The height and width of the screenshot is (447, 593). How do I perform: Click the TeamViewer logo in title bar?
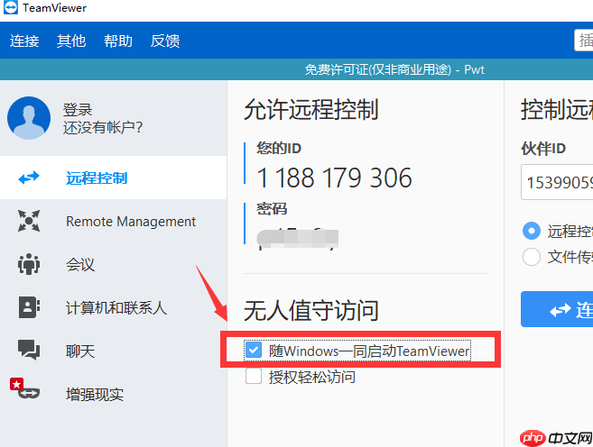coord(10,7)
